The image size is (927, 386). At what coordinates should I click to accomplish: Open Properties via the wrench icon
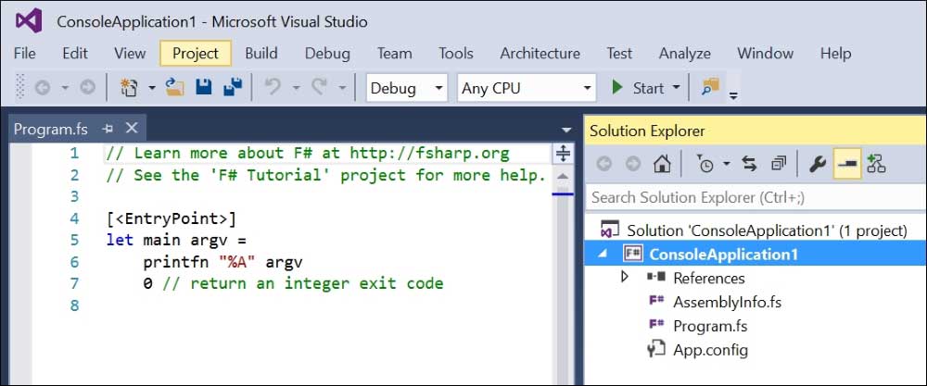[x=817, y=164]
